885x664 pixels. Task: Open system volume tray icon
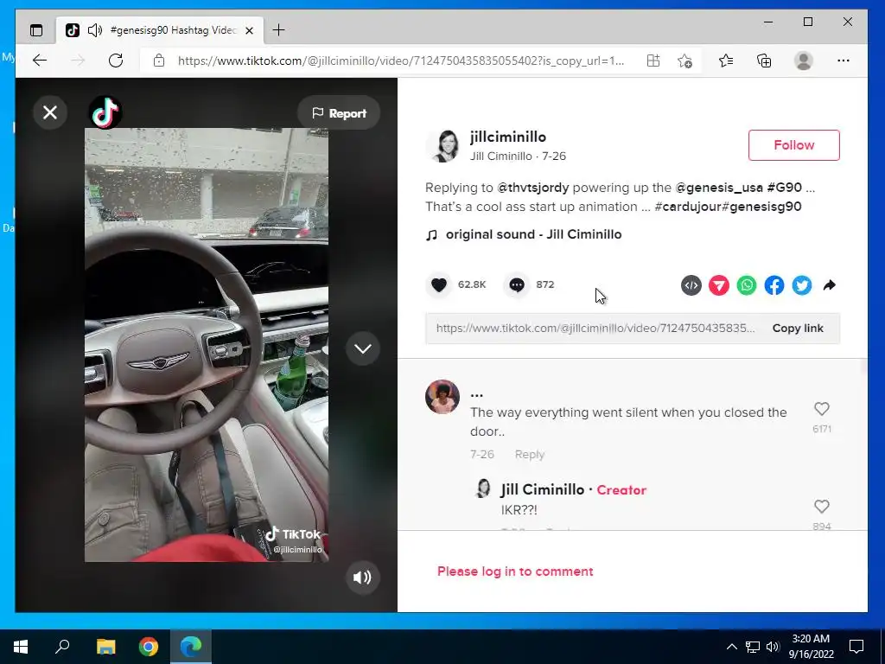(773, 647)
